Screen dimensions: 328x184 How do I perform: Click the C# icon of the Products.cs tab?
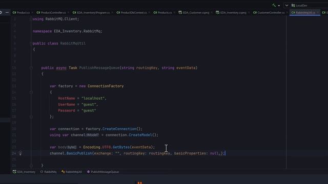tap(155, 12)
